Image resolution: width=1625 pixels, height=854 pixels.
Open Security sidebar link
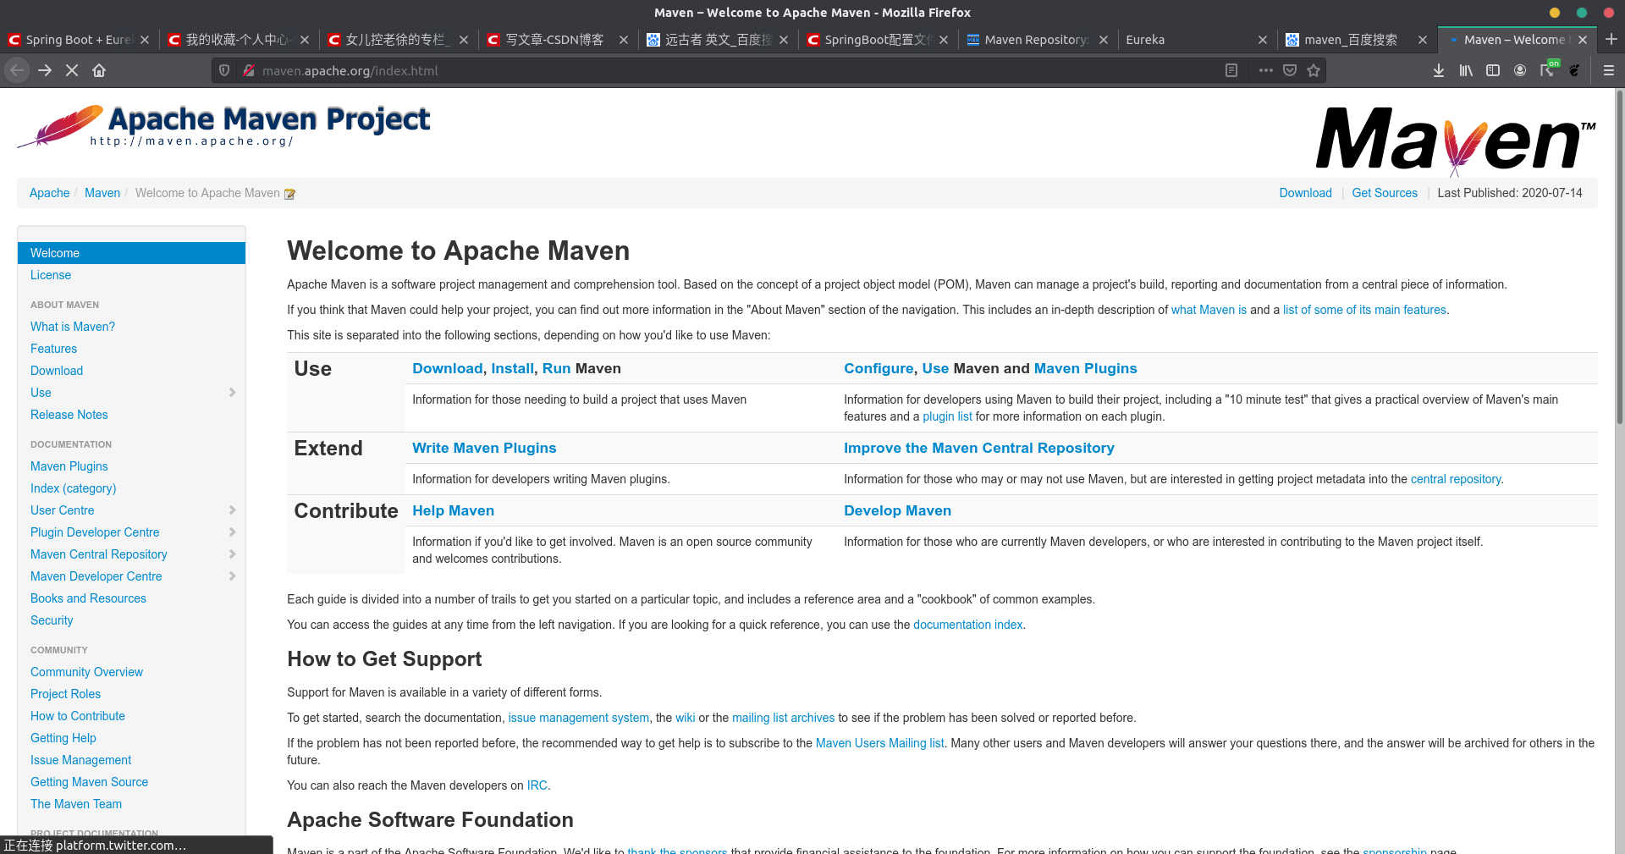click(x=52, y=620)
